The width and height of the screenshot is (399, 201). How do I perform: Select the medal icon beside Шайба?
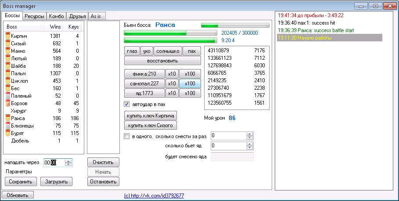click(x=7, y=66)
